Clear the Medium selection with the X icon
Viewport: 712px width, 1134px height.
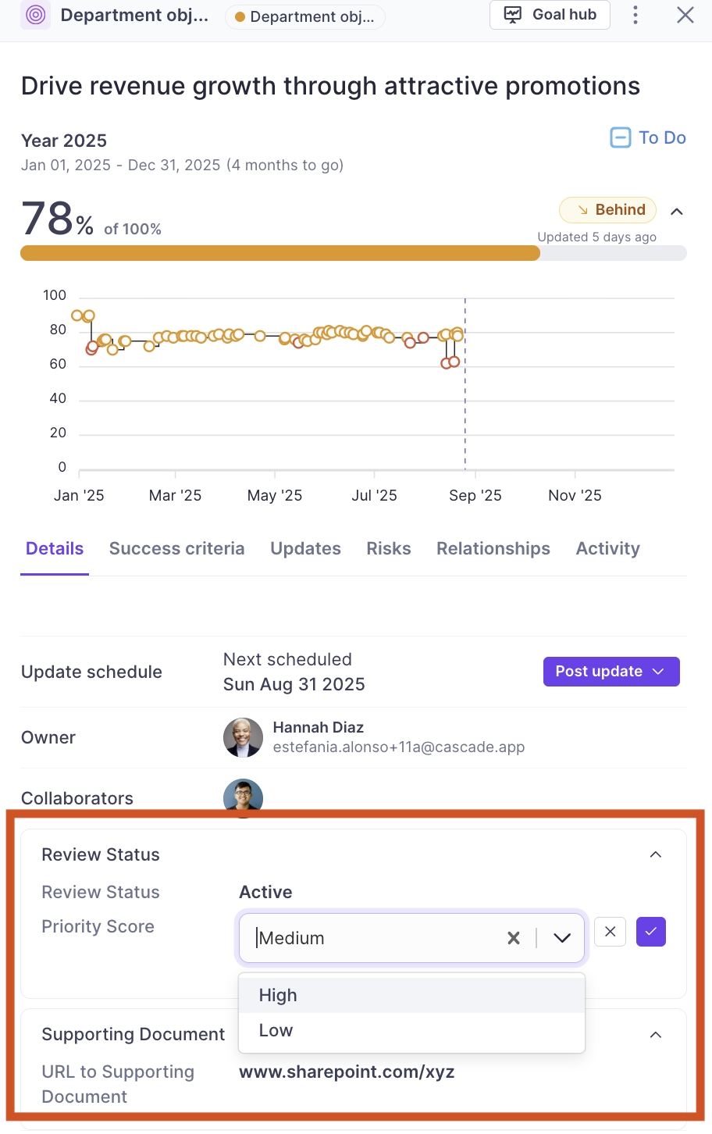pyautogui.click(x=514, y=938)
